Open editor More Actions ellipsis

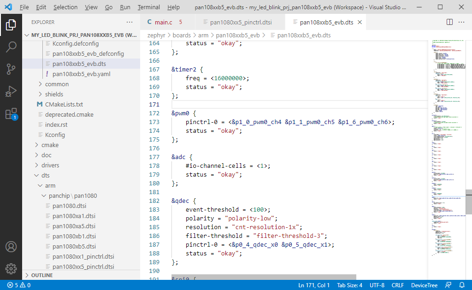click(x=461, y=22)
